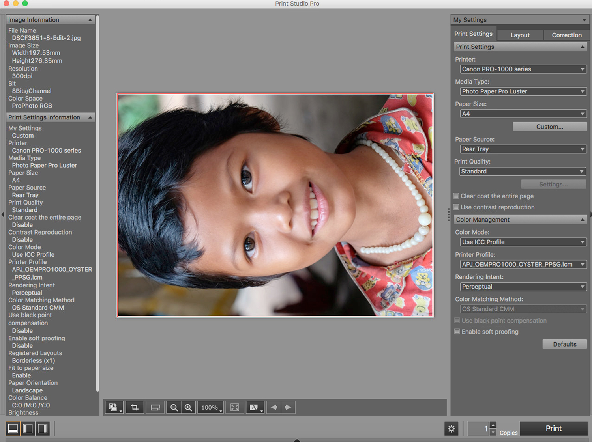
Task: Select the Crop tool in the toolbar
Action: 135,407
